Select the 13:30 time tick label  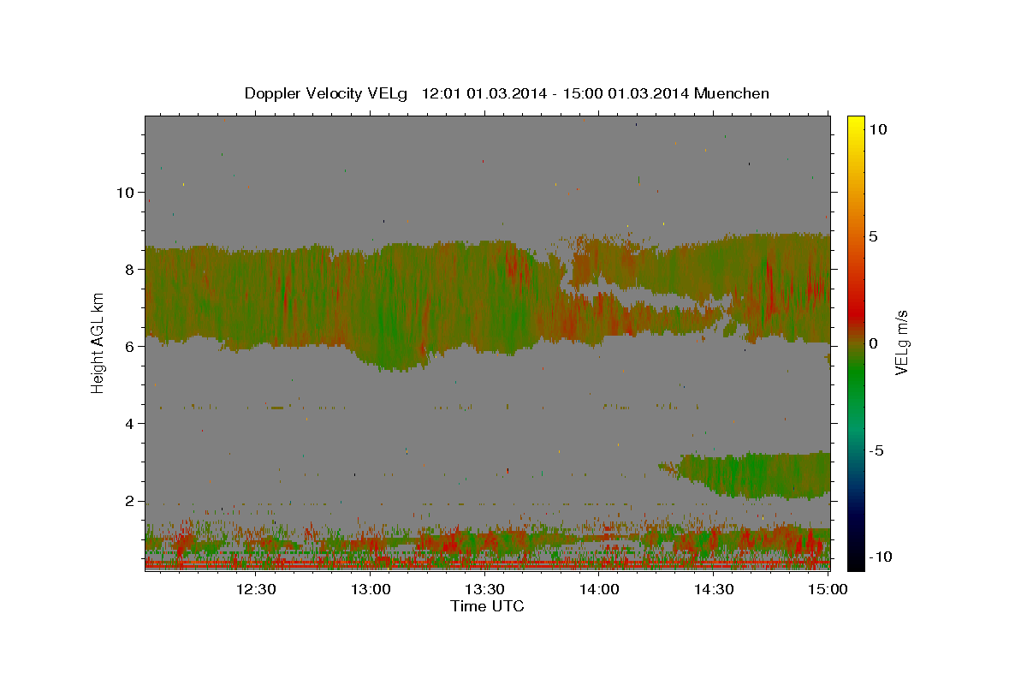click(x=484, y=589)
